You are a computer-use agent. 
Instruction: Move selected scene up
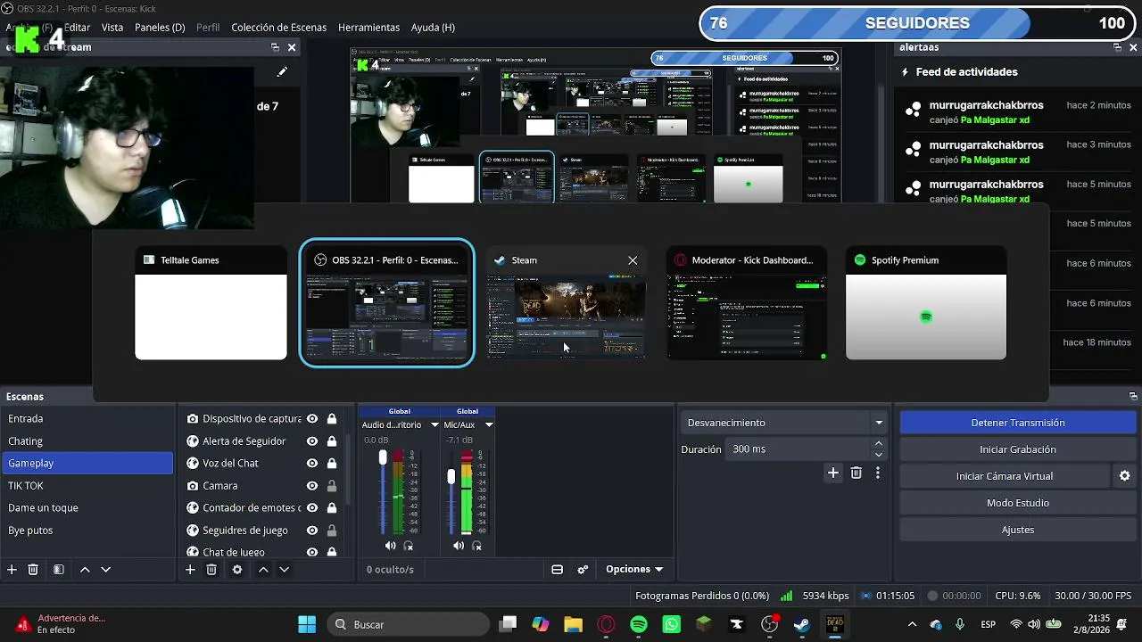pyautogui.click(x=85, y=570)
